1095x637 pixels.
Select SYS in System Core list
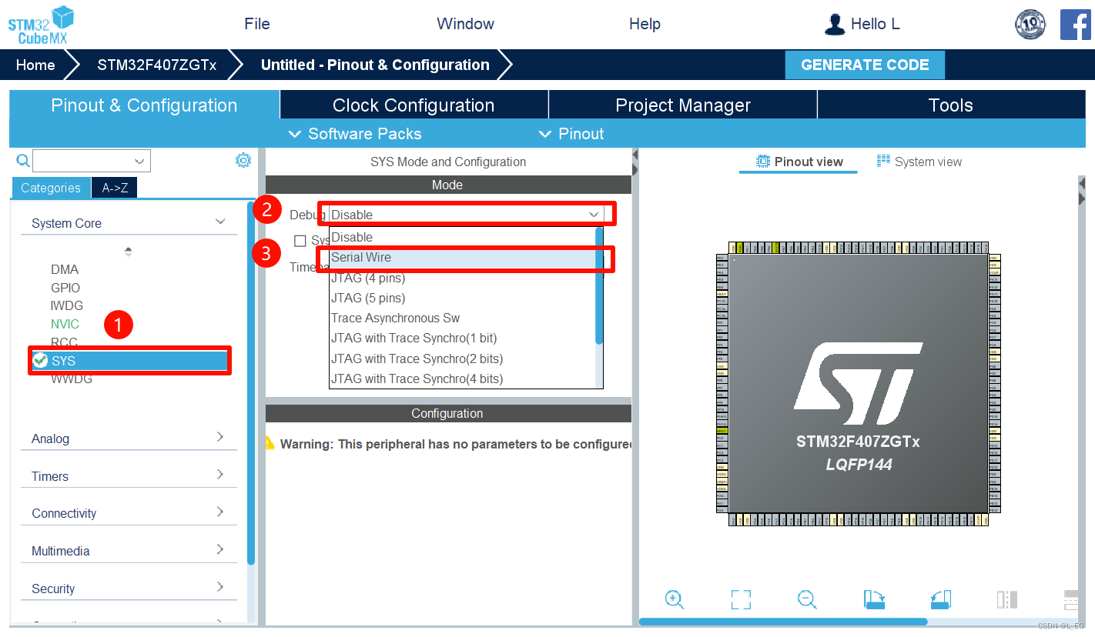click(130, 361)
